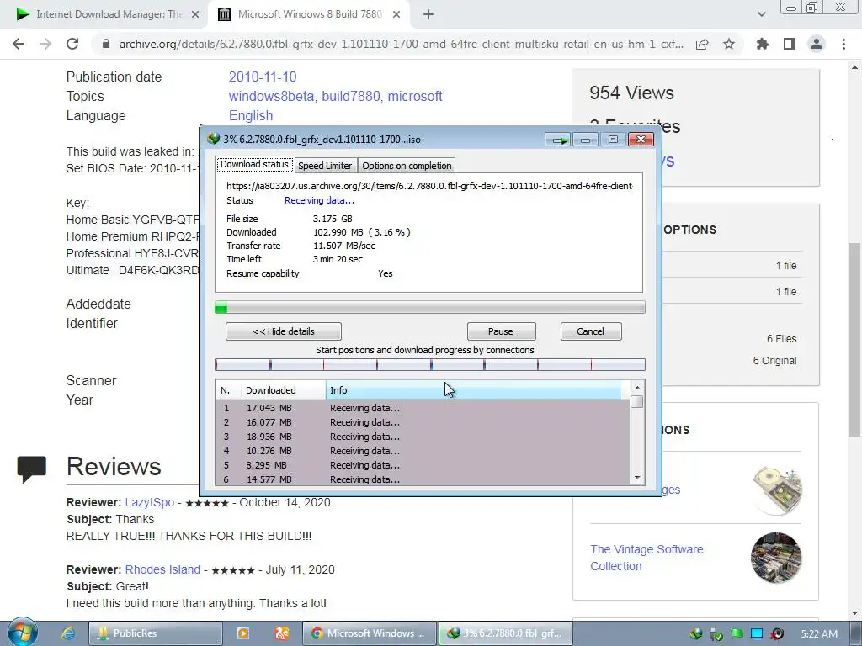Reload the archive.org page
The height and width of the screenshot is (646, 862).
[x=72, y=44]
